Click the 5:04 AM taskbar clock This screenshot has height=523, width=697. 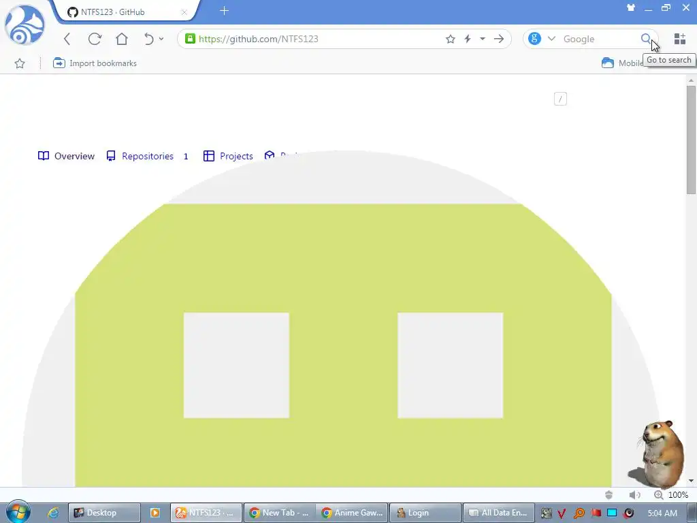[662, 513]
